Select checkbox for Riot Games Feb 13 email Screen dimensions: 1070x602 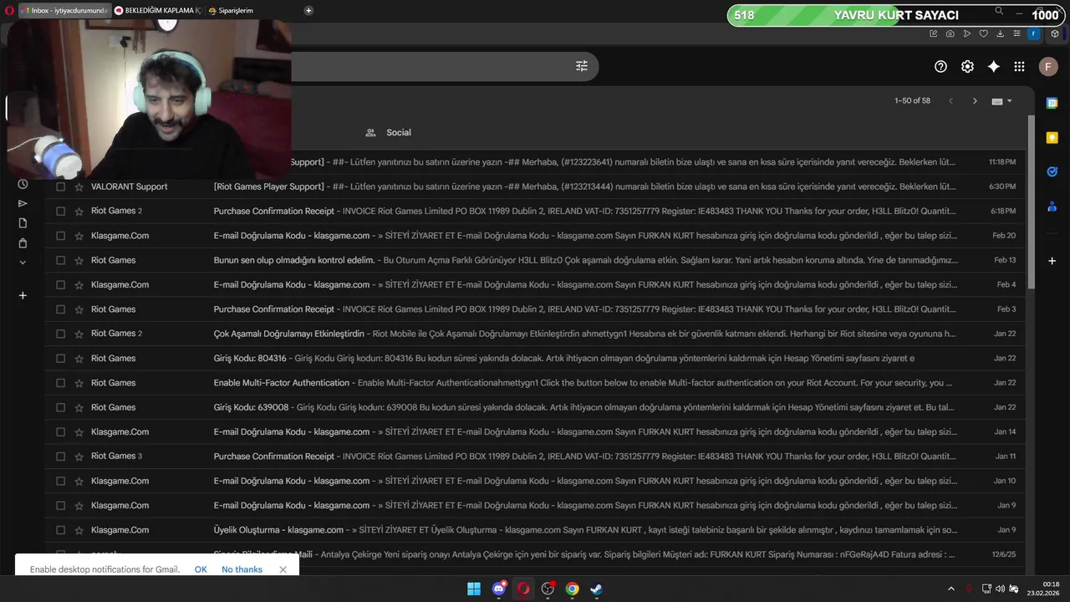coord(60,260)
